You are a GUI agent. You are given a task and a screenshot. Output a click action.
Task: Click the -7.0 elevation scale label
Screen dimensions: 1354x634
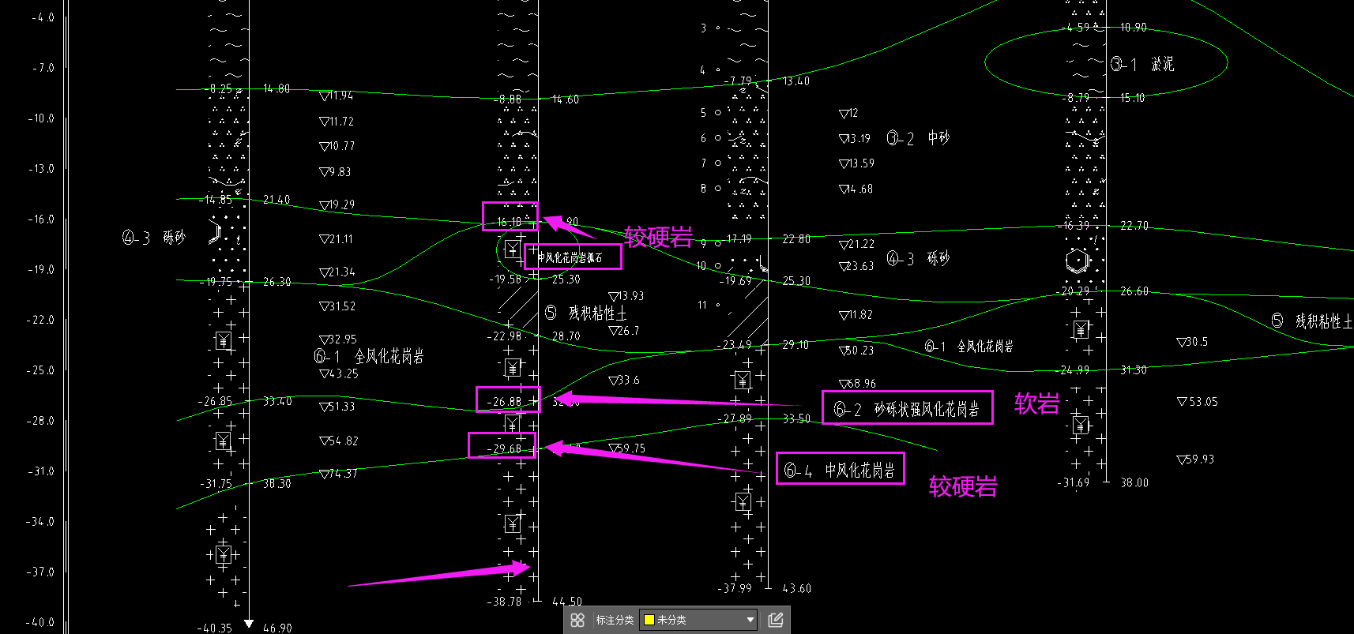click(43, 68)
